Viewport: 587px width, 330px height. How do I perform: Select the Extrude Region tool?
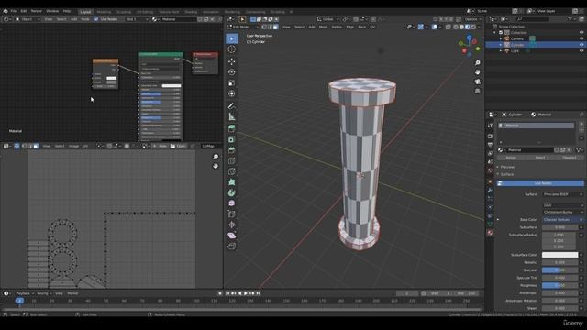[232, 128]
